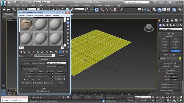Select the Environ radio button
This screenshot has width=184, height=103.
point(31,63)
